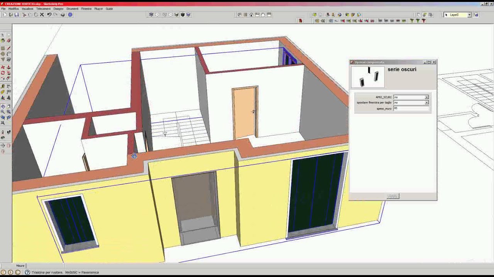Open Model Info blue icon

(x=70, y=15)
